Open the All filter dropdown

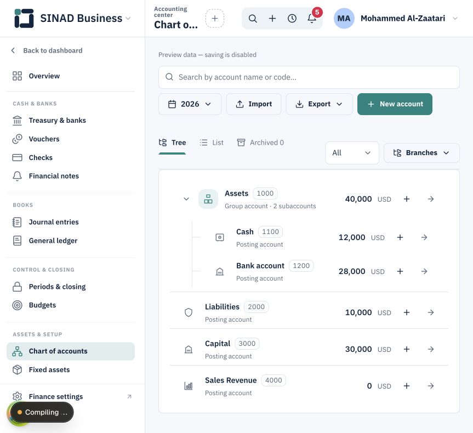click(x=352, y=153)
